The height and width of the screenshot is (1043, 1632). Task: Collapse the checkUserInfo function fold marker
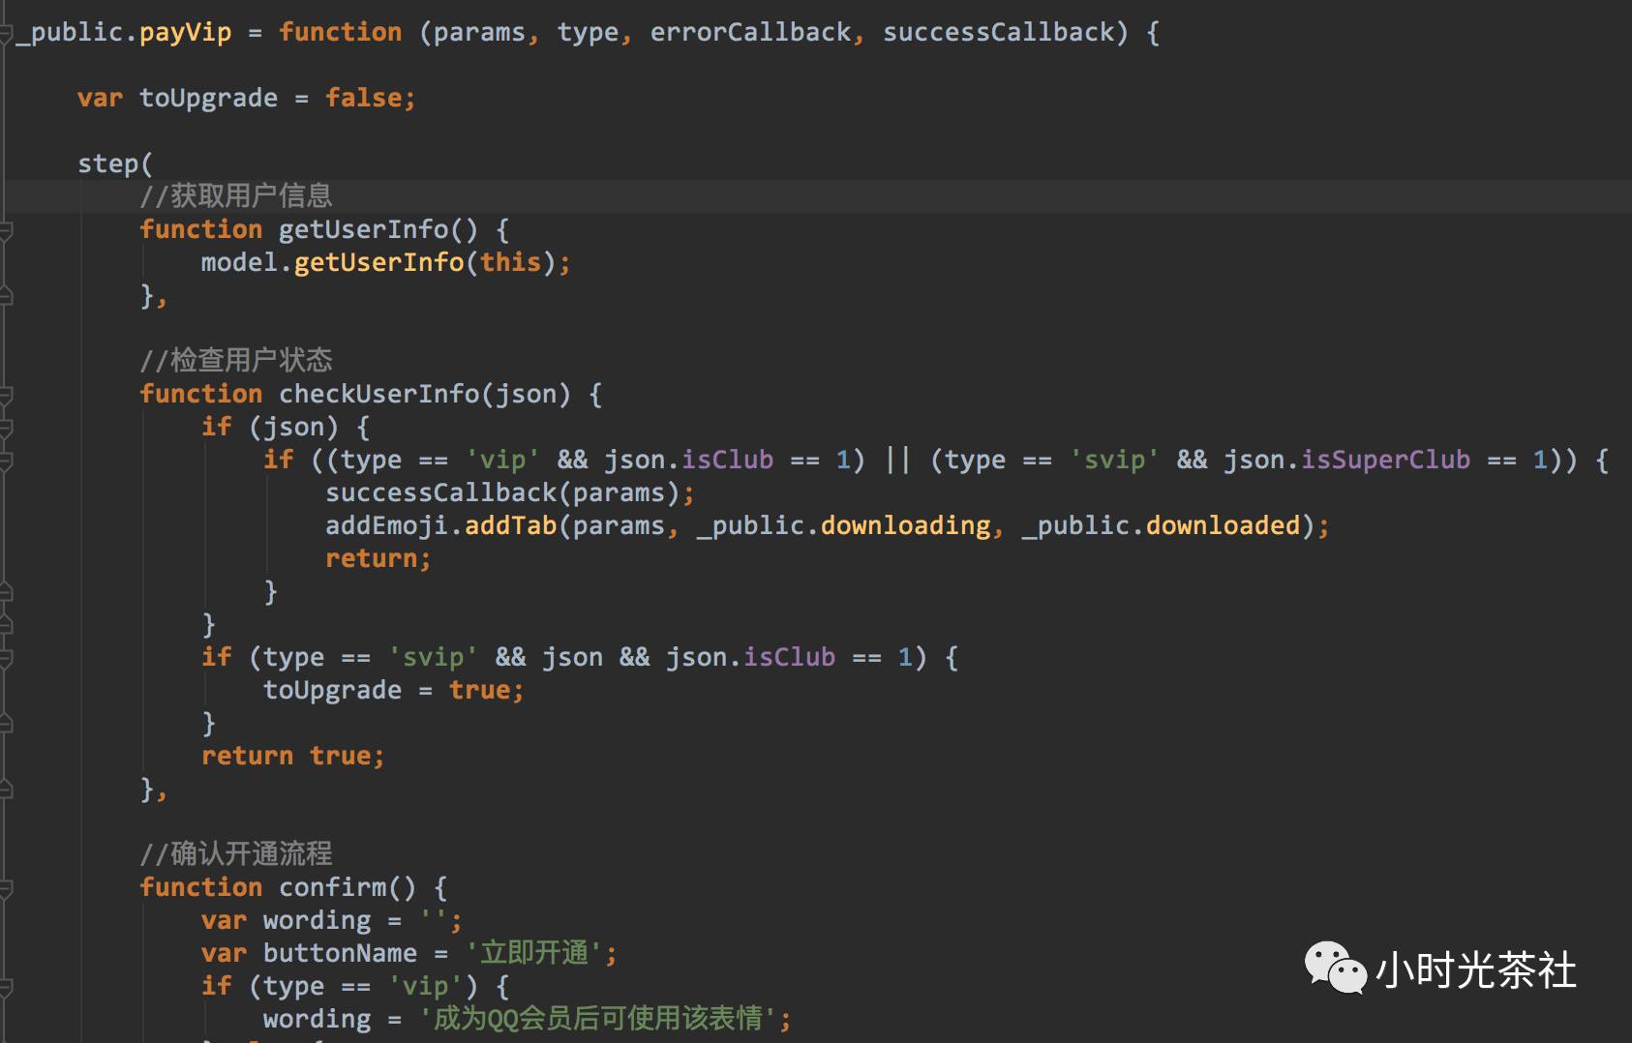pos(6,395)
